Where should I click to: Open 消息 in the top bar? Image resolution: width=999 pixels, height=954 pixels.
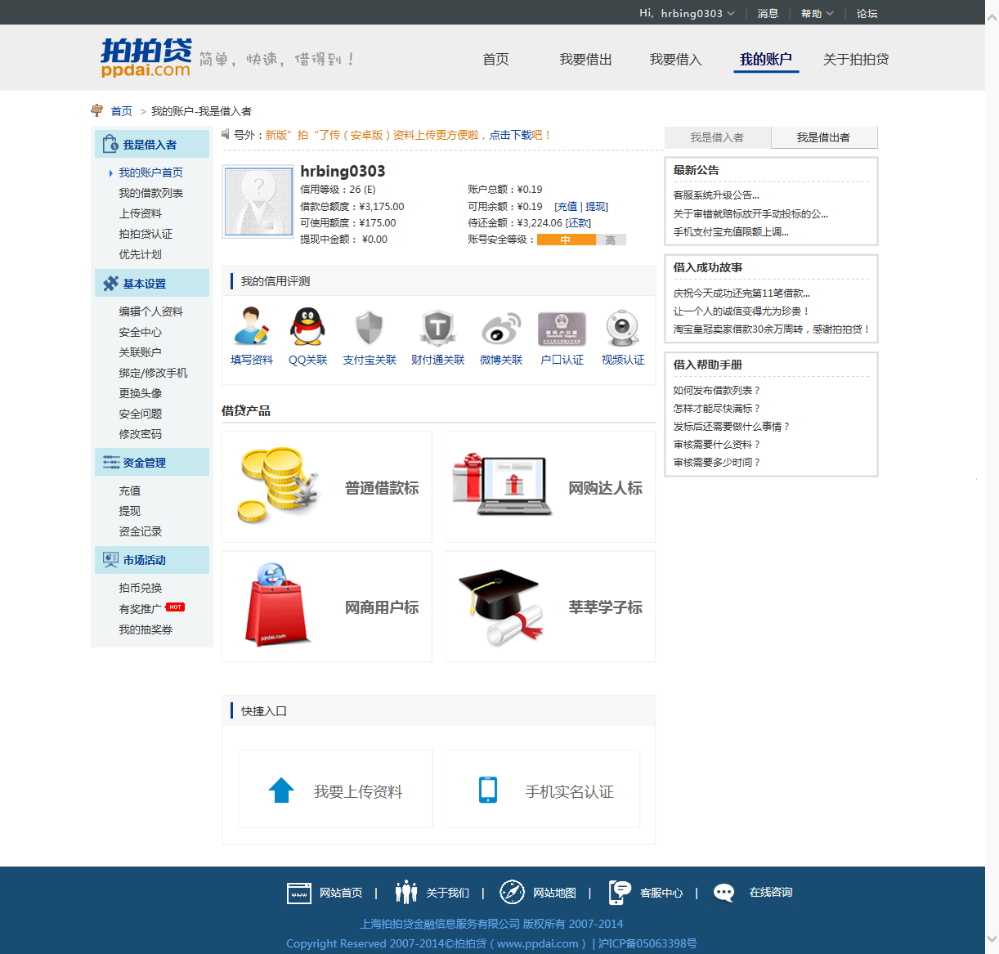[x=768, y=13]
